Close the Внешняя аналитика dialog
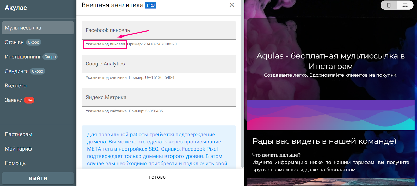 (232, 5)
